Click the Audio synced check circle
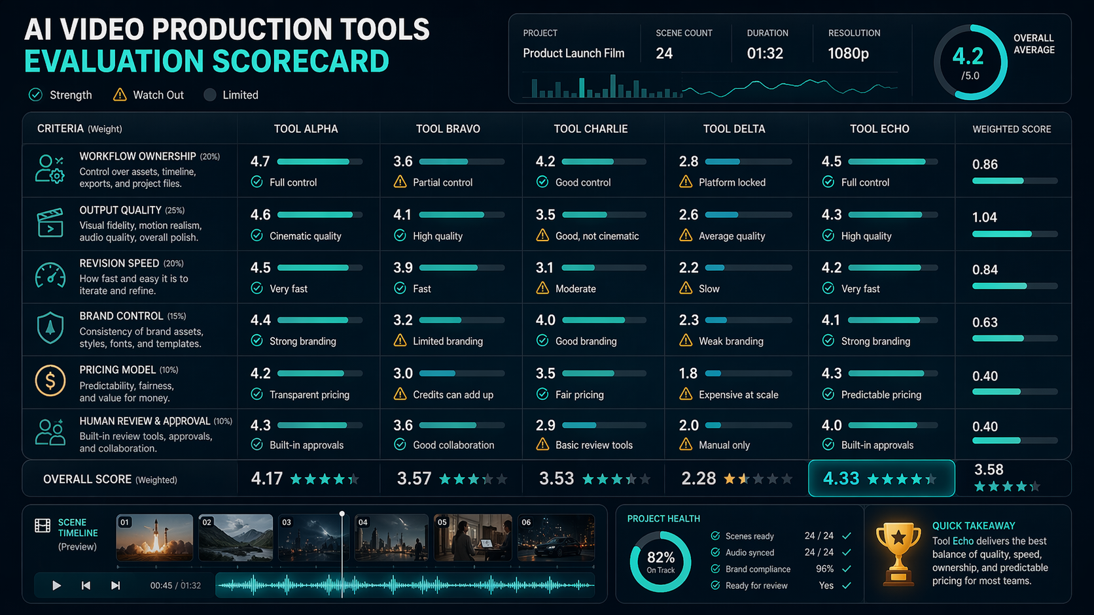The width and height of the screenshot is (1094, 615). point(715,552)
